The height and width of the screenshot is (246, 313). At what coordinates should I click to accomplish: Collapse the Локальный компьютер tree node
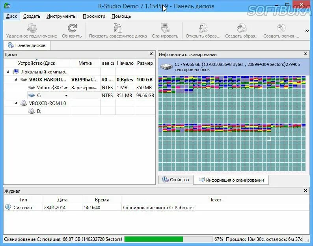tap(8, 71)
